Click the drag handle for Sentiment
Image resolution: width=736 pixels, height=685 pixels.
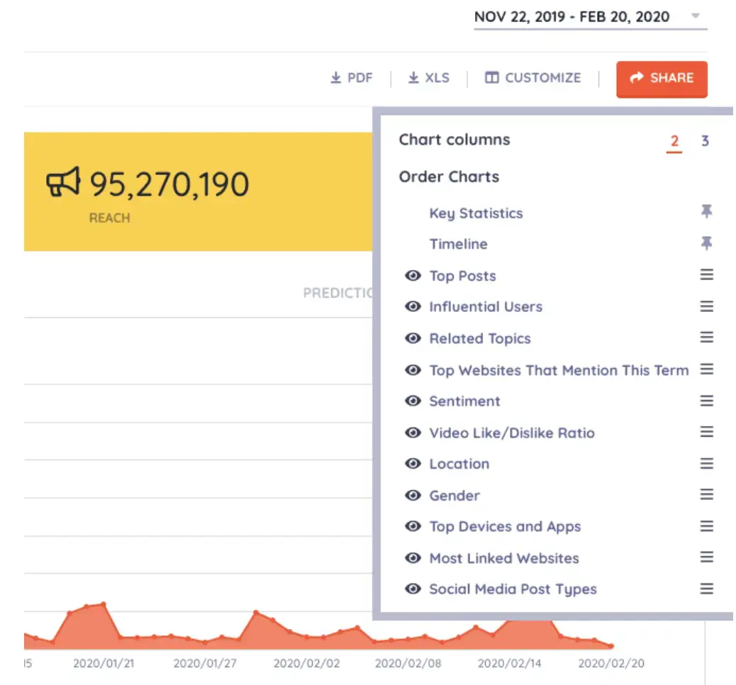coord(706,401)
